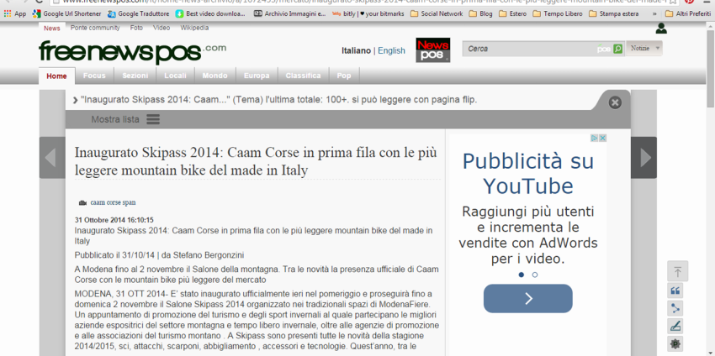Image resolution: width=715 pixels, height=356 pixels.
Task: Select the first ad carousel dot
Action: 522,275
